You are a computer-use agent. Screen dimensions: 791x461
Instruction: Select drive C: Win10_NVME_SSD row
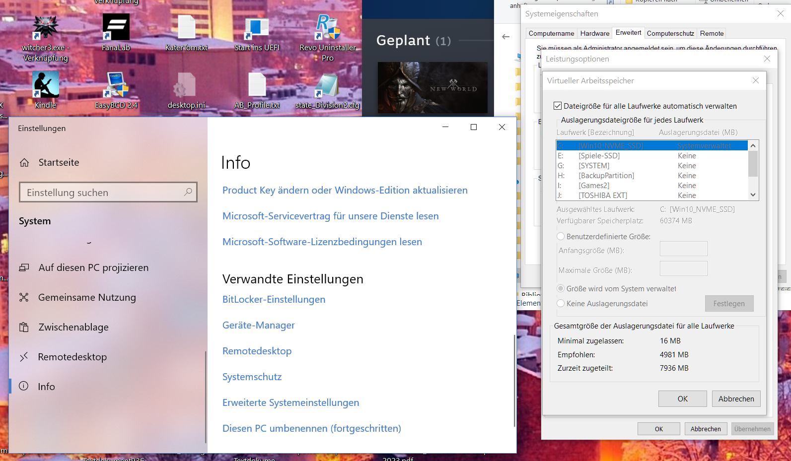click(652, 145)
